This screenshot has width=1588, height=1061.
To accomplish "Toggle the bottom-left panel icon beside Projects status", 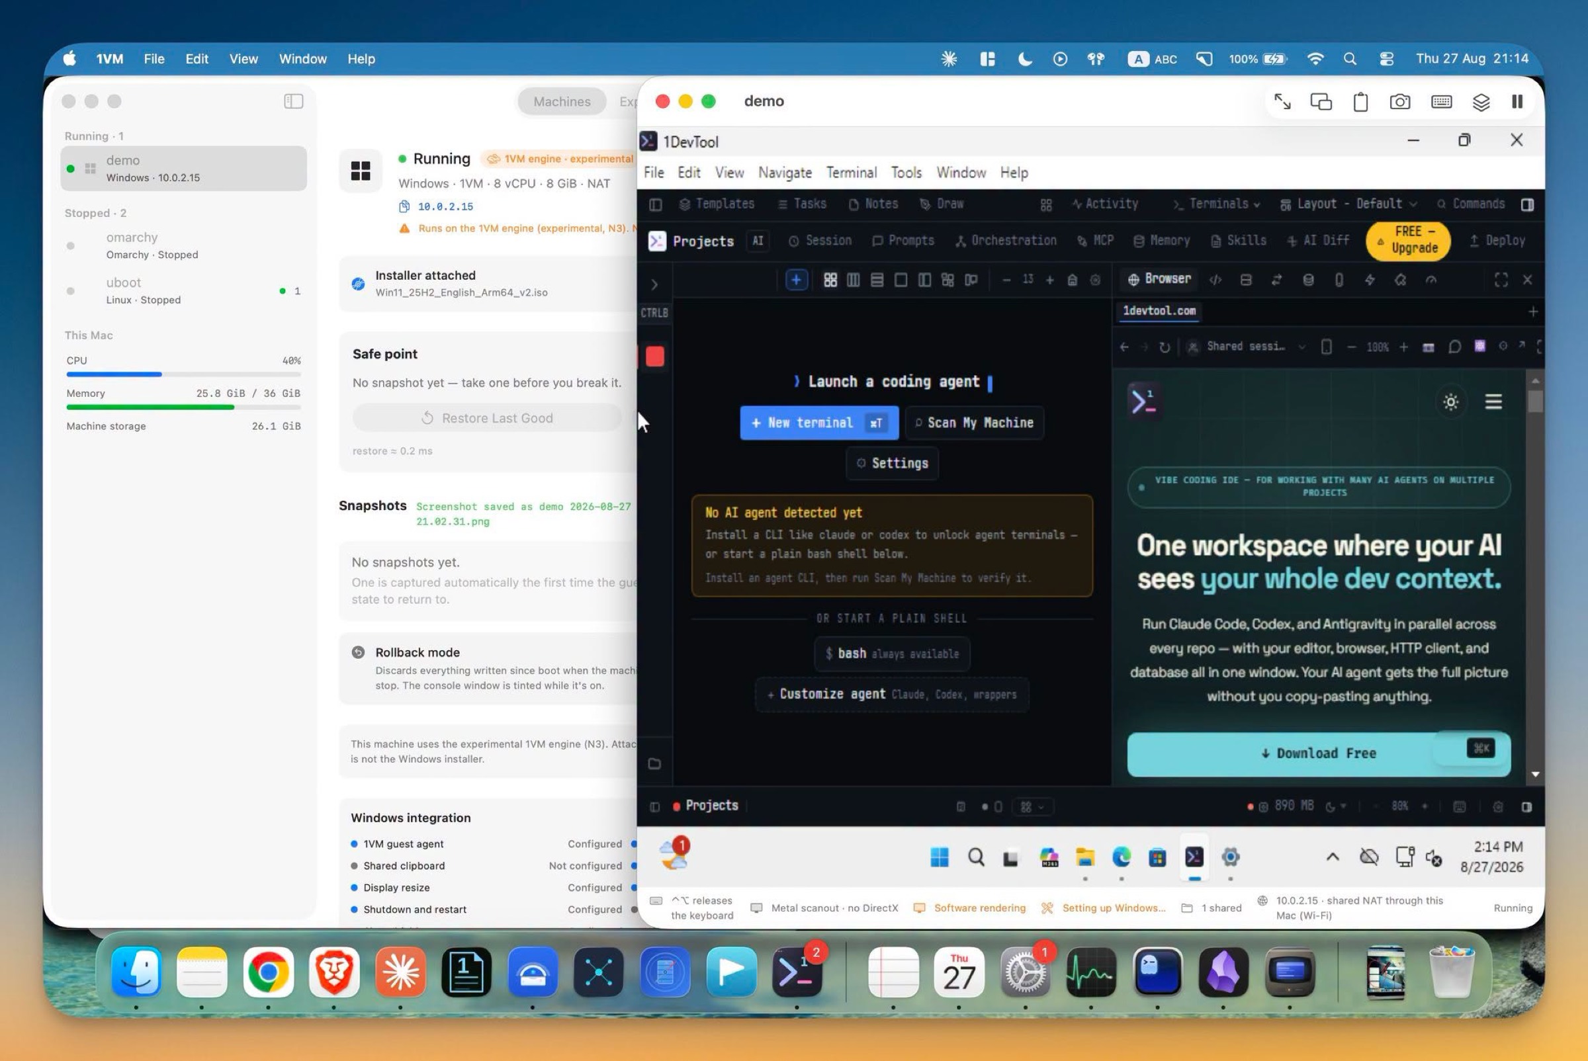I will tap(654, 806).
